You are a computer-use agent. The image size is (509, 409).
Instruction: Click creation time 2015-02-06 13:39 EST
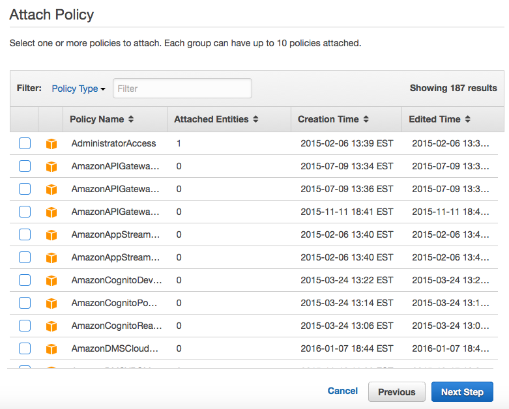(x=347, y=143)
